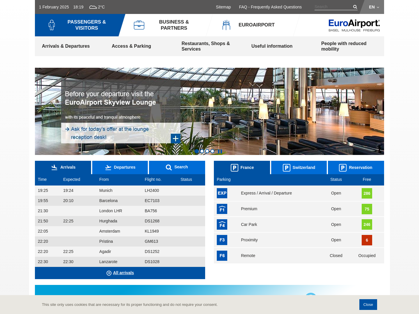
Task: Open Useful information menu
Action: click(x=272, y=46)
